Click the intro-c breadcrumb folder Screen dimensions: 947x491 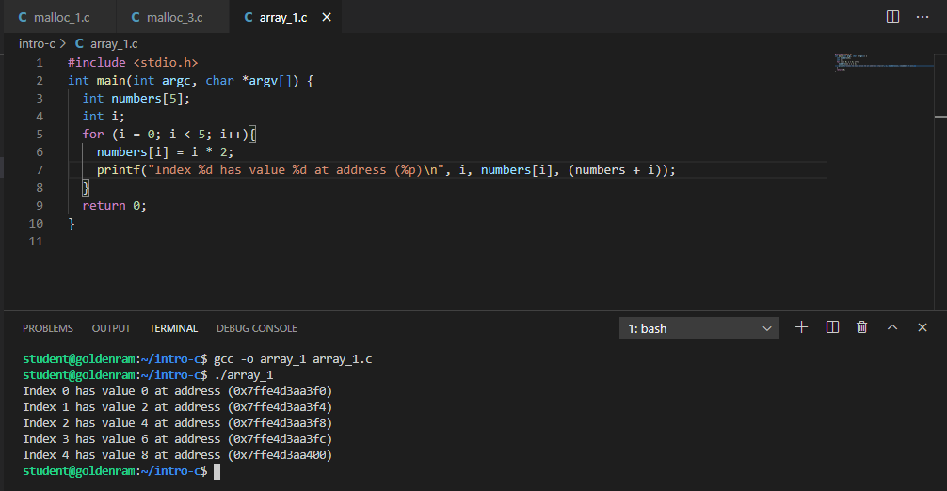pyautogui.click(x=36, y=44)
